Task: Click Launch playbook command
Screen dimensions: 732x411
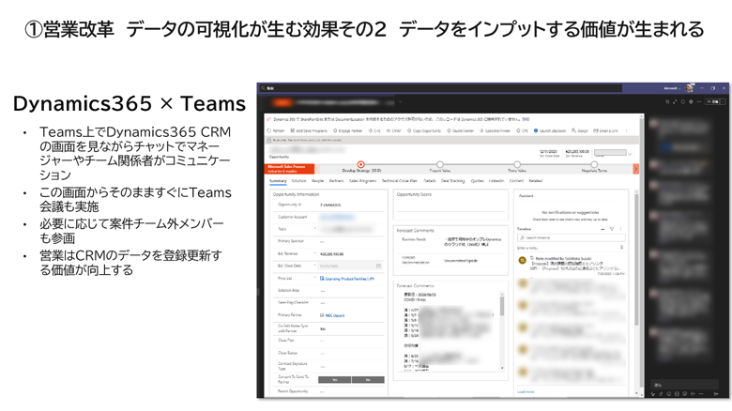Action: click(550, 130)
